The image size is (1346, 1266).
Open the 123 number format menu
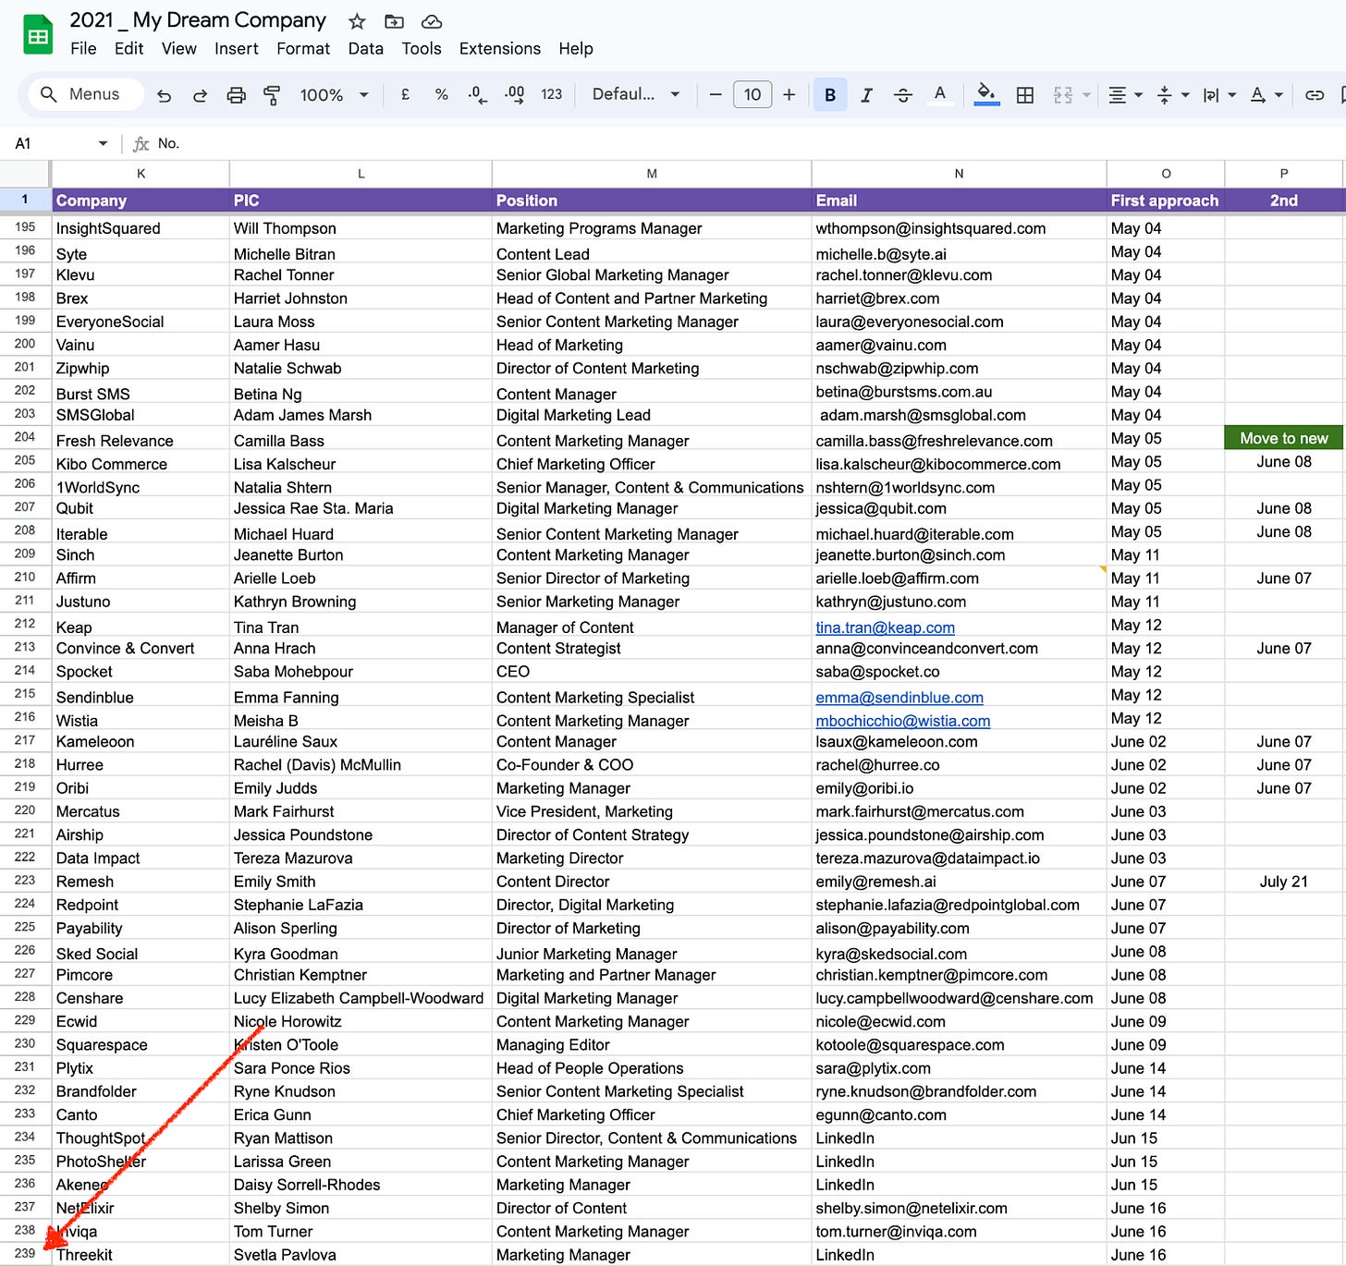click(x=552, y=94)
